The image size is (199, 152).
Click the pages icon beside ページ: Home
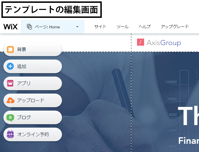pos(29,27)
